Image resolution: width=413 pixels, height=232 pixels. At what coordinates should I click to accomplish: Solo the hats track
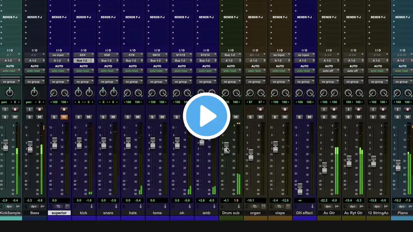pos(128,117)
